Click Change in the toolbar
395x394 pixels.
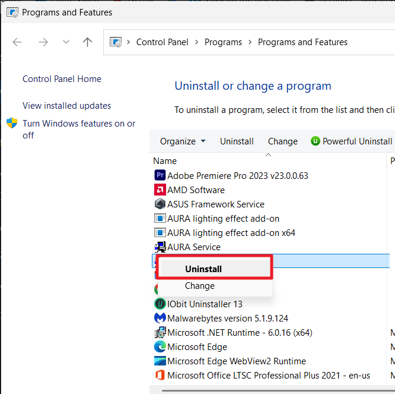pyautogui.click(x=283, y=141)
